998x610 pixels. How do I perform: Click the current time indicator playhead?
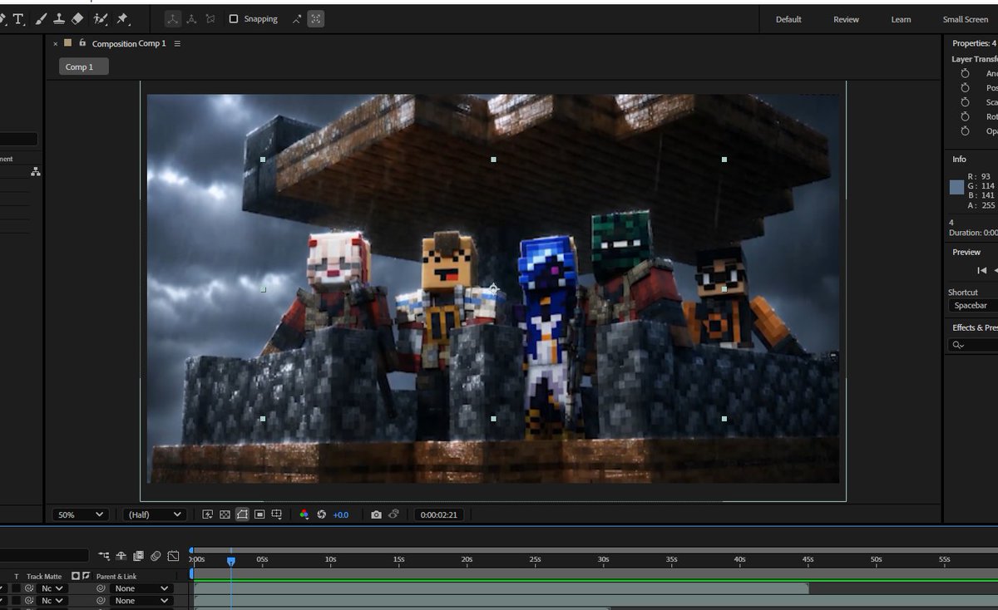point(231,561)
